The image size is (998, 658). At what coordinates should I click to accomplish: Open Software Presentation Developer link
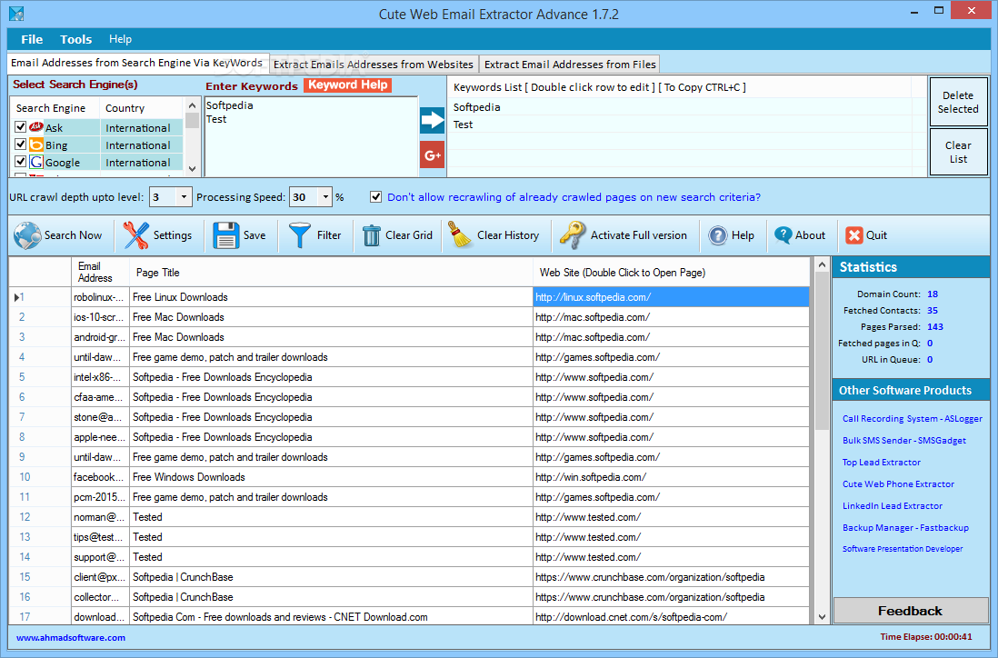pos(903,549)
